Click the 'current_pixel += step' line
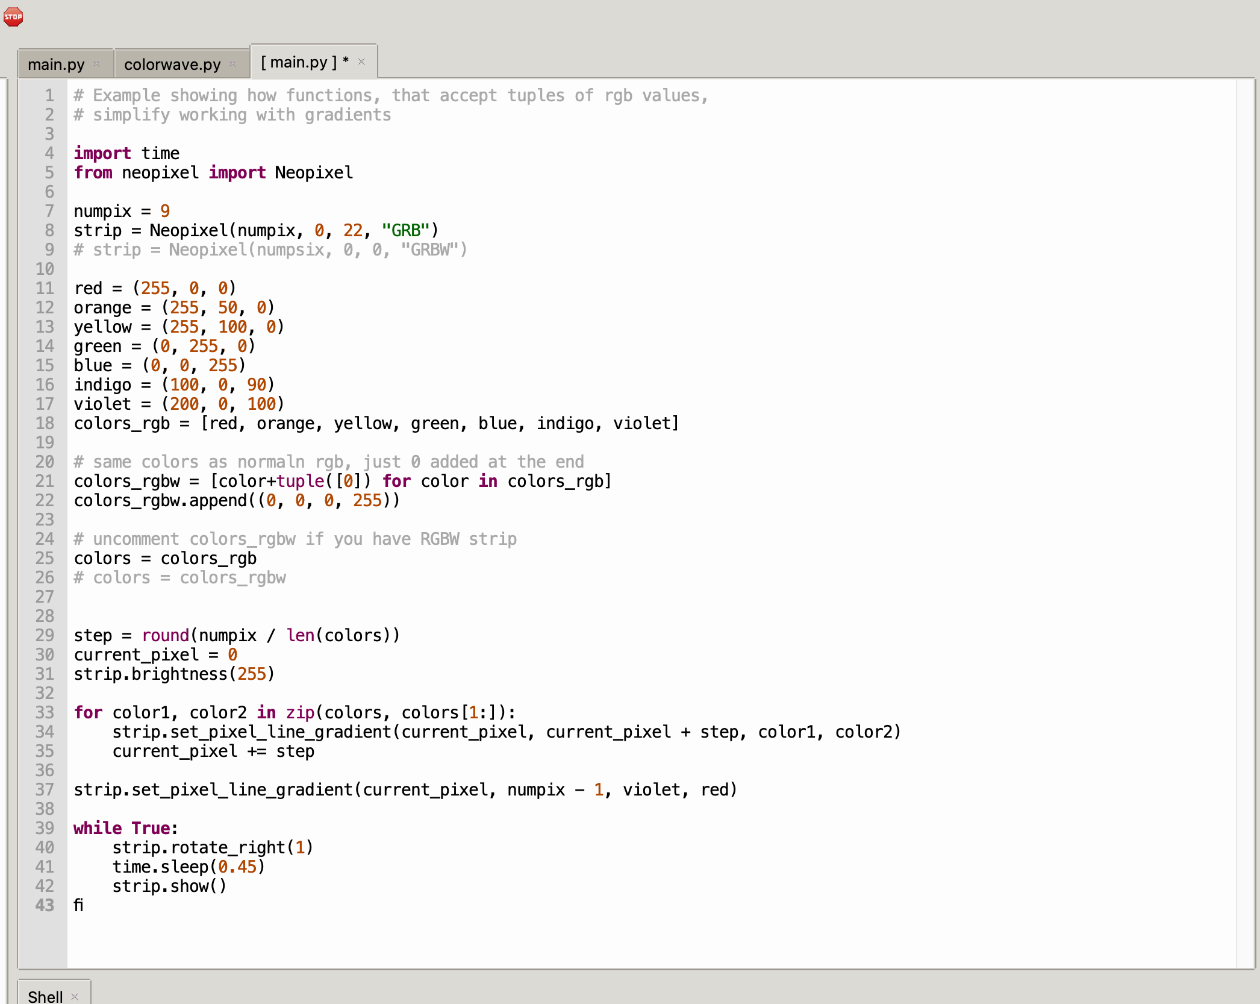Viewport: 1260px width, 1004px height. coord(213,751)
